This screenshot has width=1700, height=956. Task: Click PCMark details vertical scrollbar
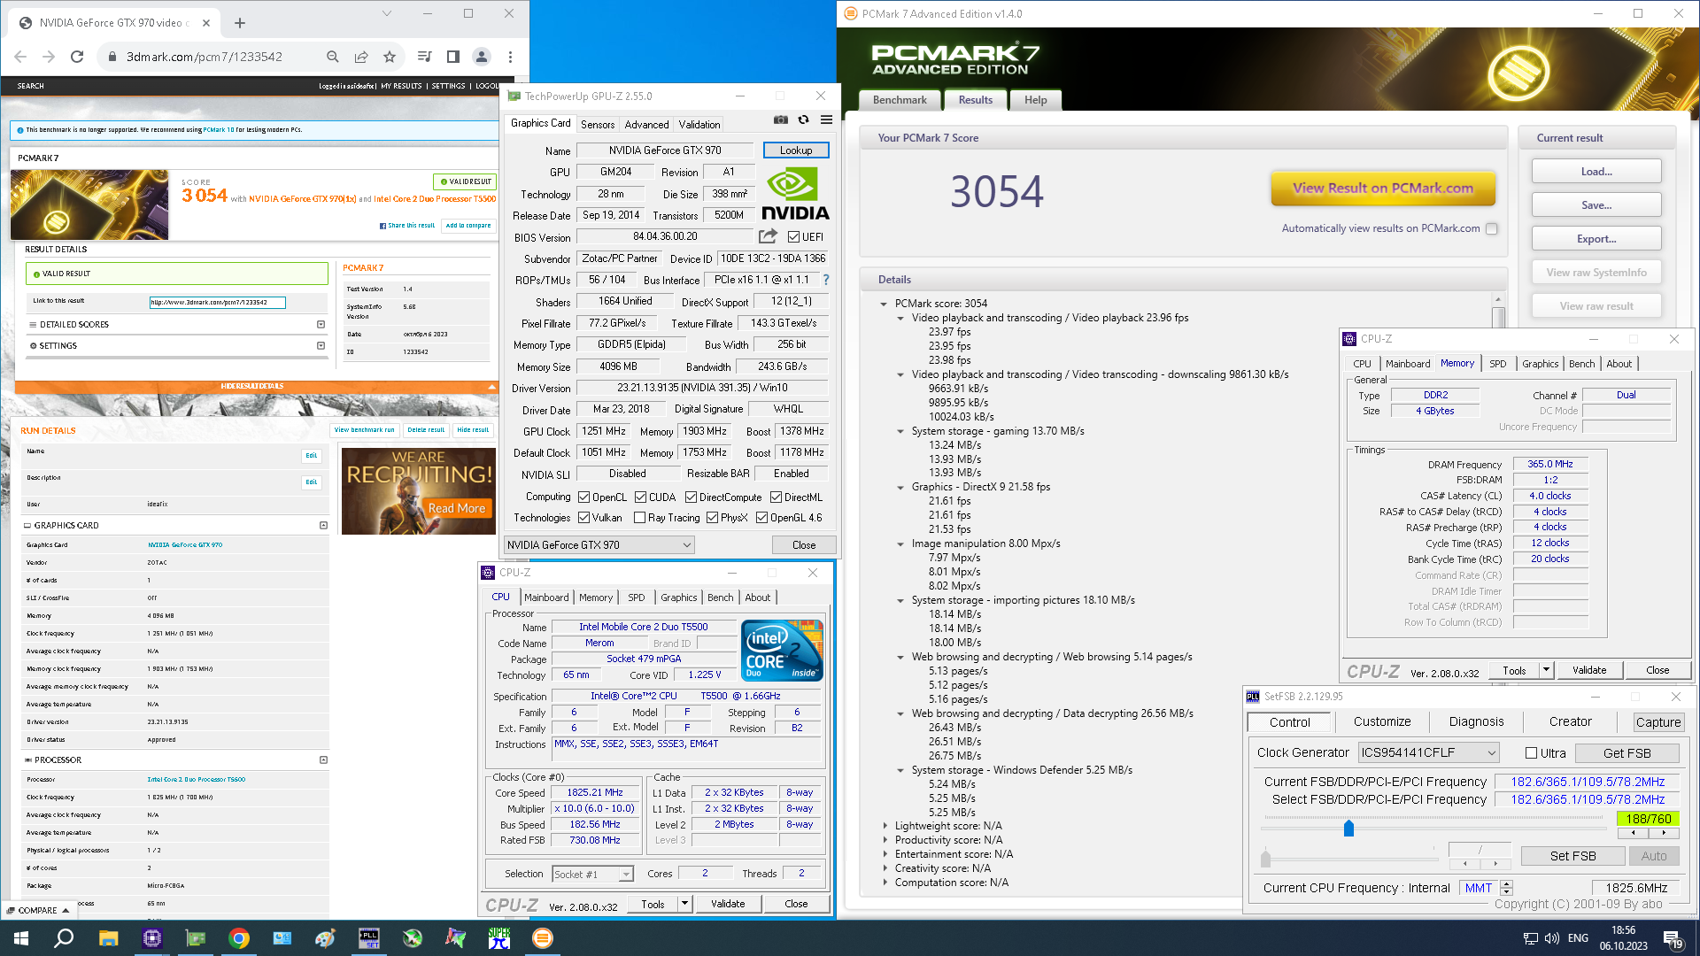pos(1498,319)
